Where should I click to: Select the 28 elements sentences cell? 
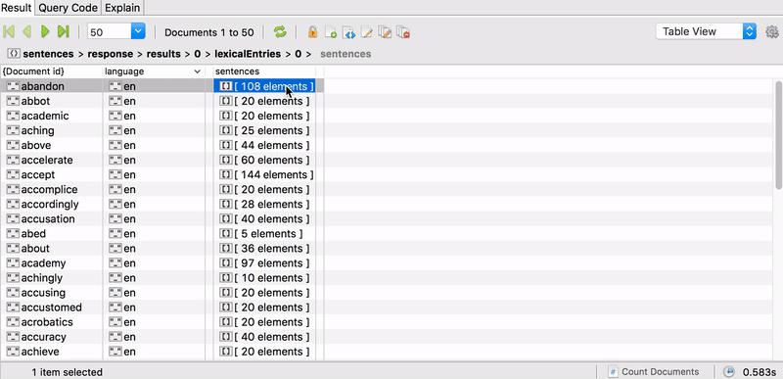click(x=264, y=205)
